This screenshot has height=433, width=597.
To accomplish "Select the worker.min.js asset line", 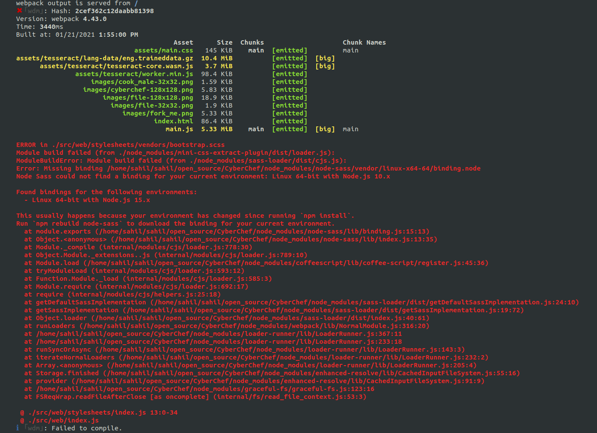I will click(134, 73).
